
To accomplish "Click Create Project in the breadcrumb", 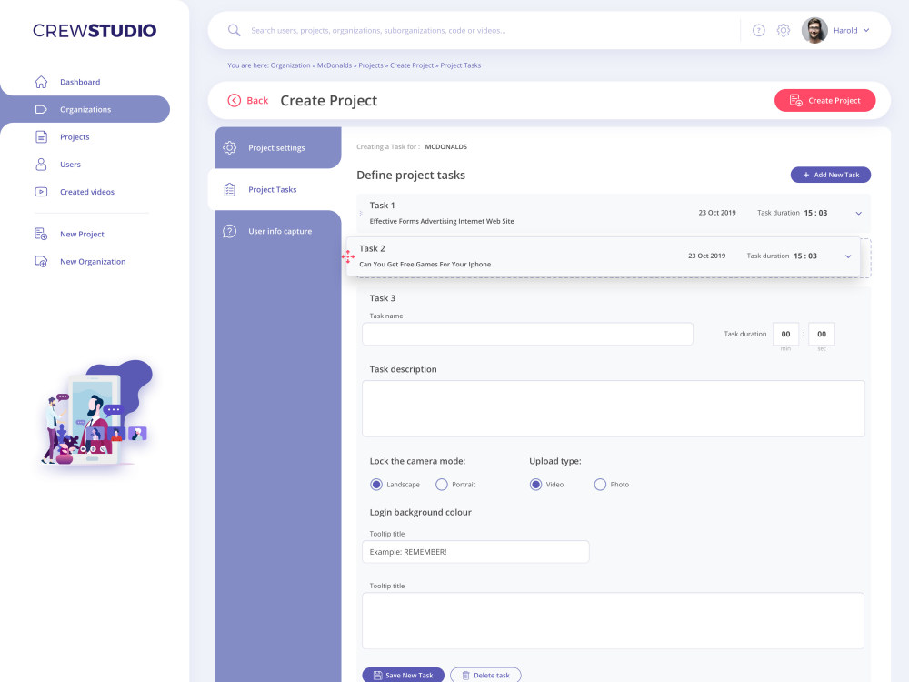I will [x=412, y=65].
